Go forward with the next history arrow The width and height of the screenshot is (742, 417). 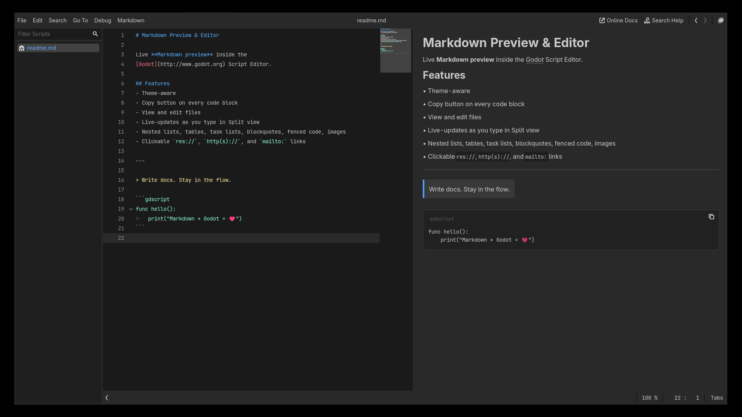point(705,20)
